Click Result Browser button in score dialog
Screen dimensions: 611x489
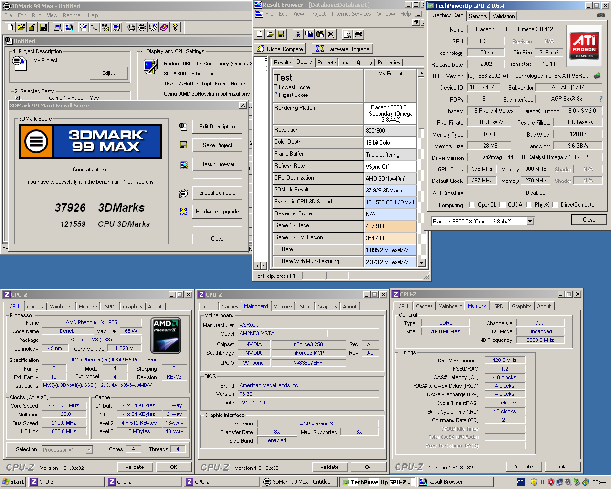coord(217,164)
